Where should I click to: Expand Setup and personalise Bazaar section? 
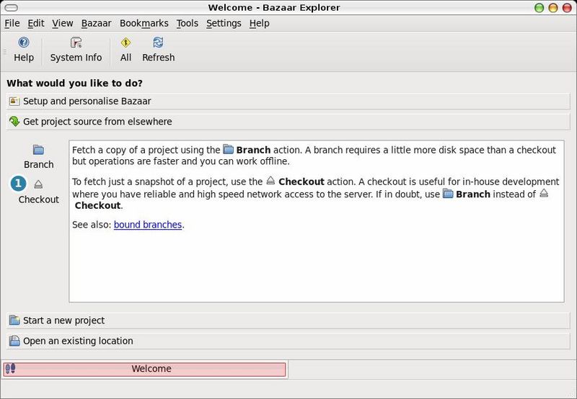point(288,101)
